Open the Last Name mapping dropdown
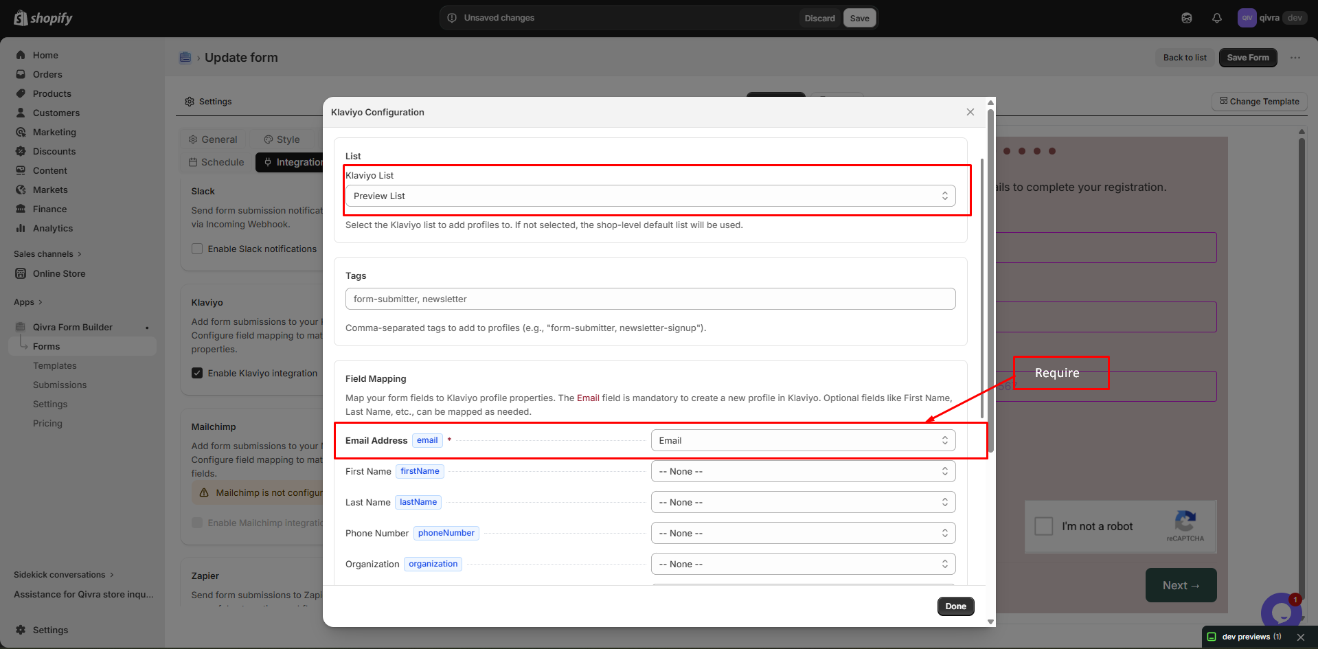Viewport: 1318px width, 649px height. [803, 502]
